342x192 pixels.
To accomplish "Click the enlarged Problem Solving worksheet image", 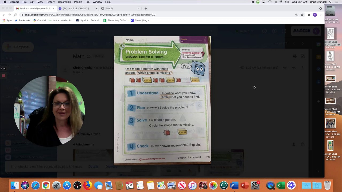I will (x=162, y=100).
